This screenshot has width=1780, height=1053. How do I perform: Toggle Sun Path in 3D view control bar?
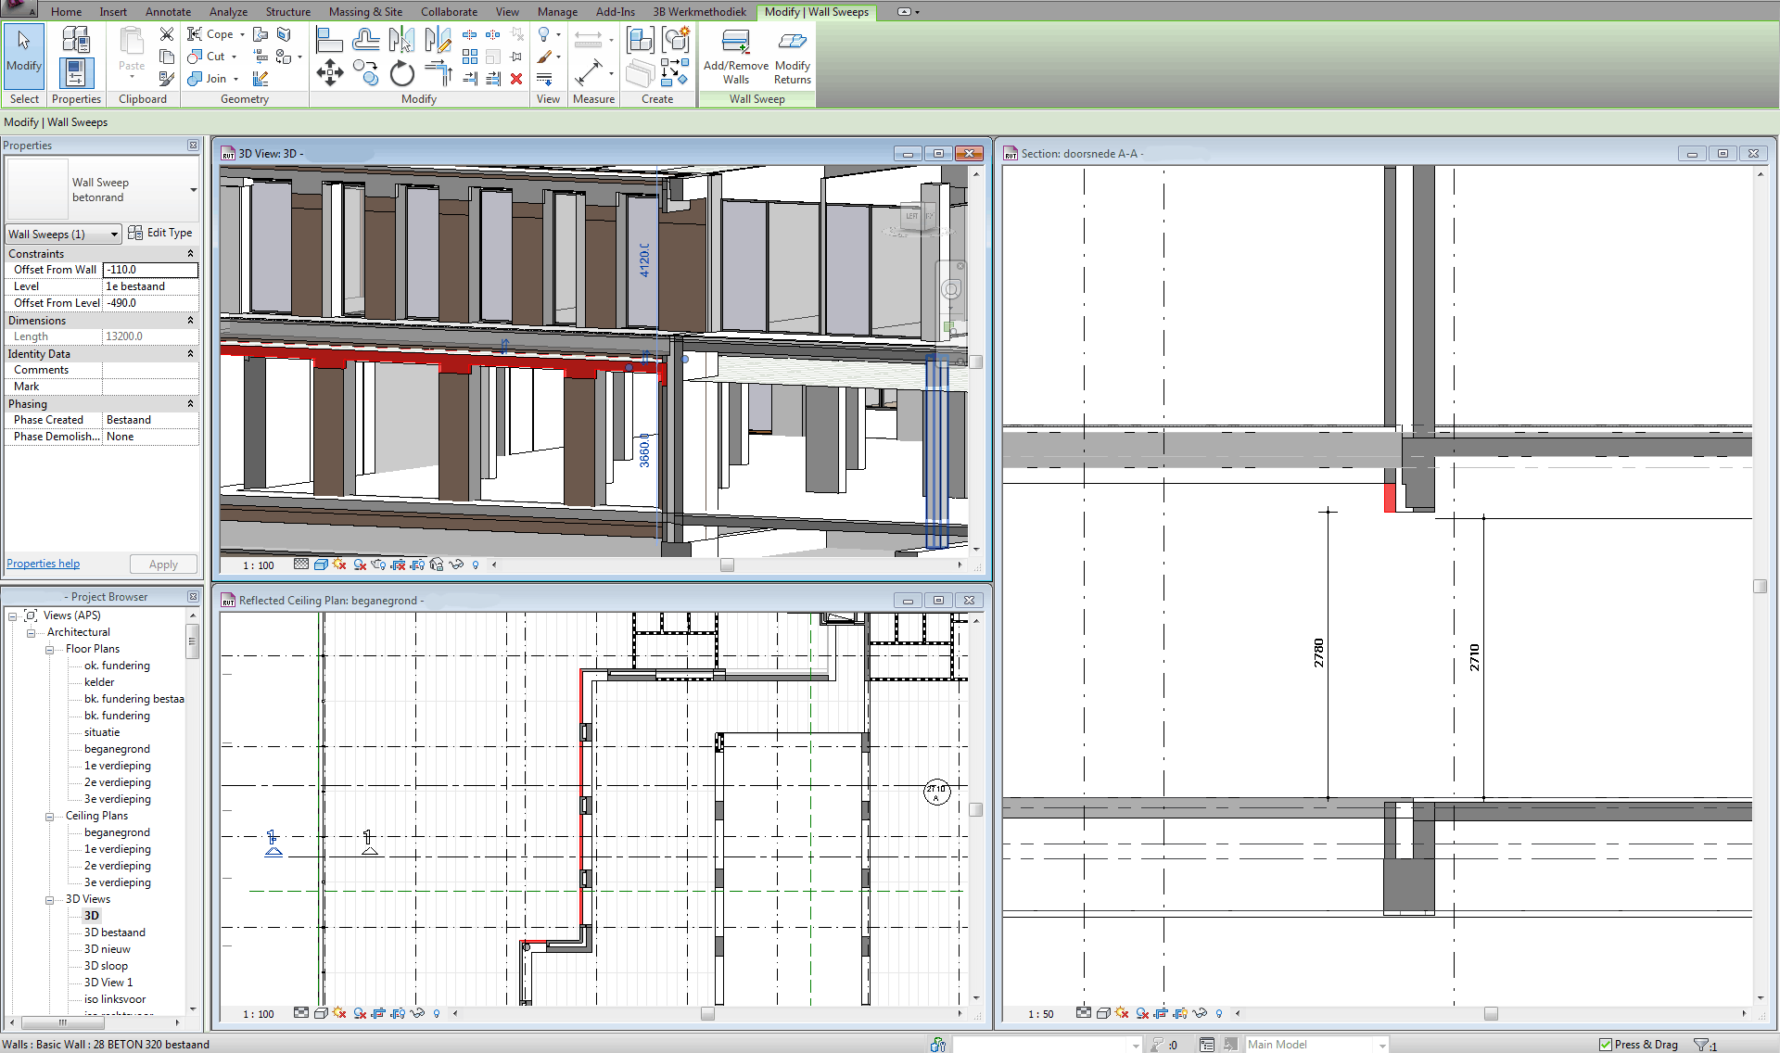pyautogui.click(x=339, y=565)
